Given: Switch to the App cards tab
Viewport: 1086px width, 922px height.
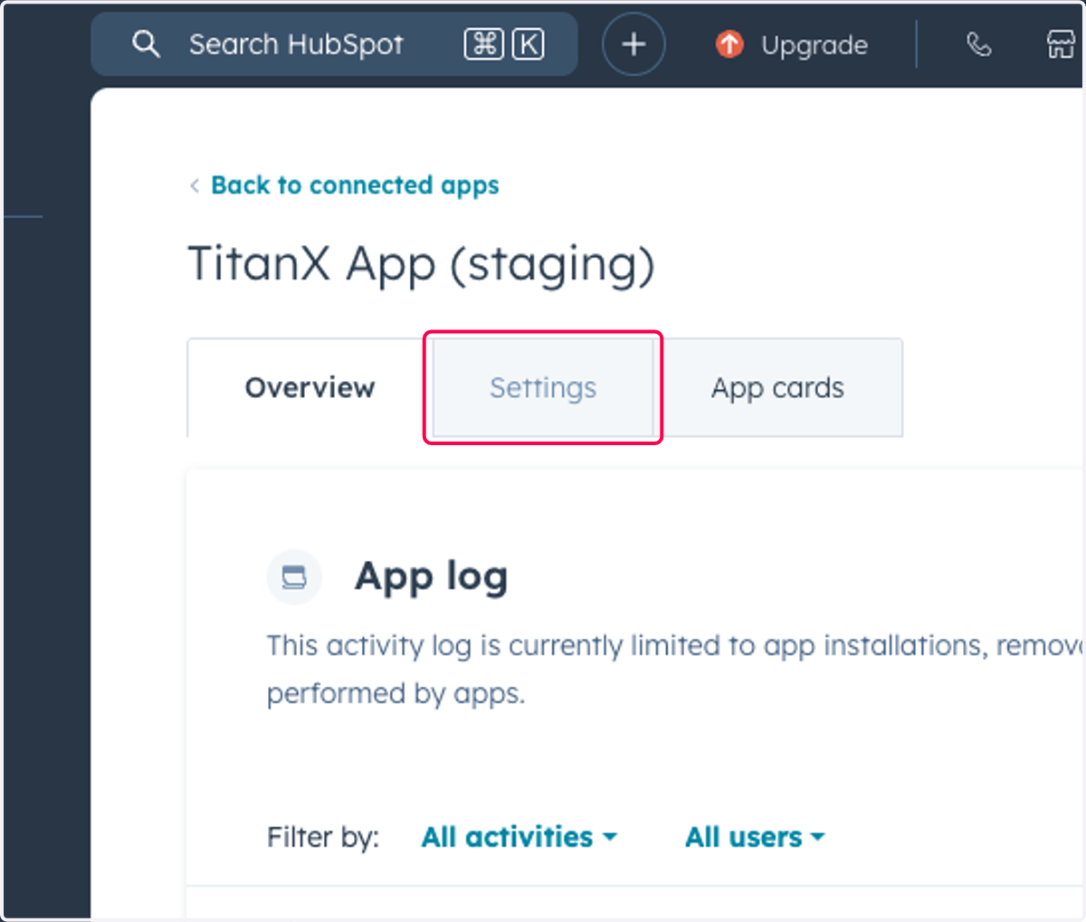Looking at the screenshot, I should (x=777, y=387).
